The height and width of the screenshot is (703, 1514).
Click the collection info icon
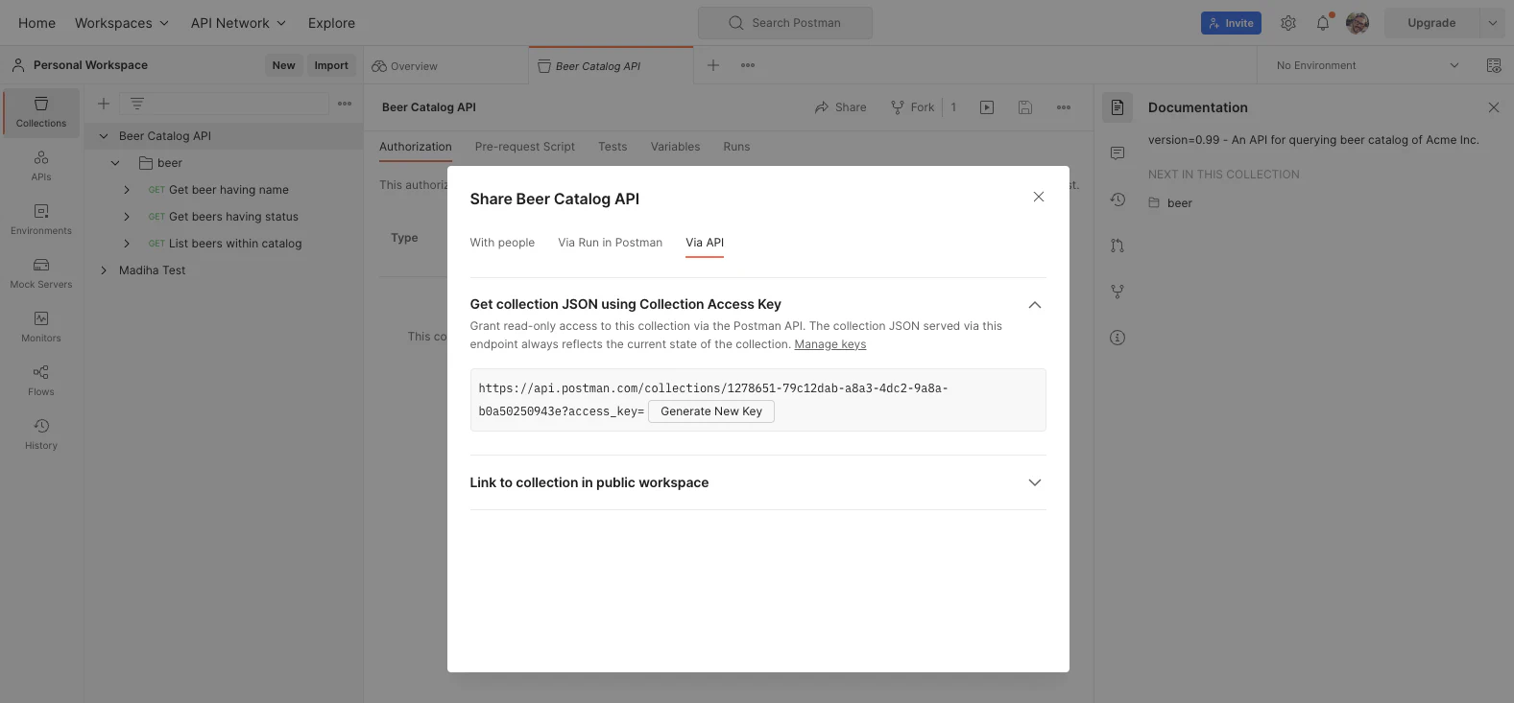[x=1117, y=338]
